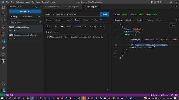Image resolution: width=179 pixels, height=100 pixels.
Task: Select Binary body type
Action: (102, 27)
